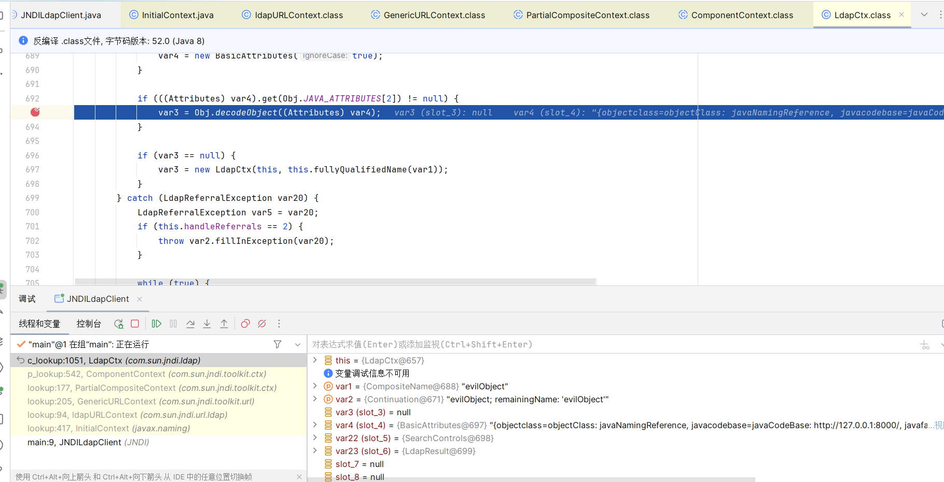Screen dimensions: 944x482
Task: Click the decompiled class info icon
Action: click(23, 40)
